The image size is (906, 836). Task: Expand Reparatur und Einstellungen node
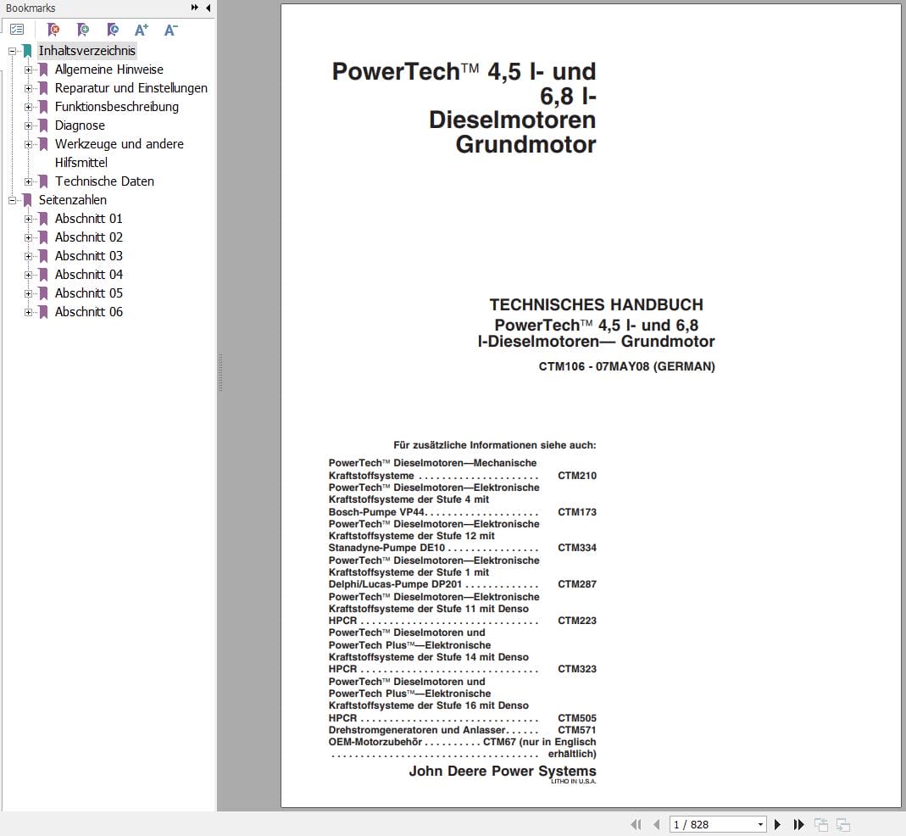coord(28,88)
